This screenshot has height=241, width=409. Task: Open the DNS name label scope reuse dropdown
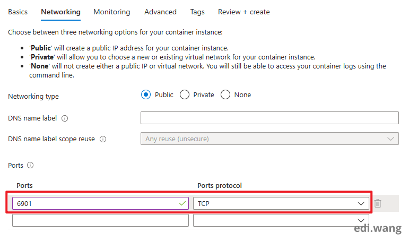pyautogui.click(x=269, y=139)
